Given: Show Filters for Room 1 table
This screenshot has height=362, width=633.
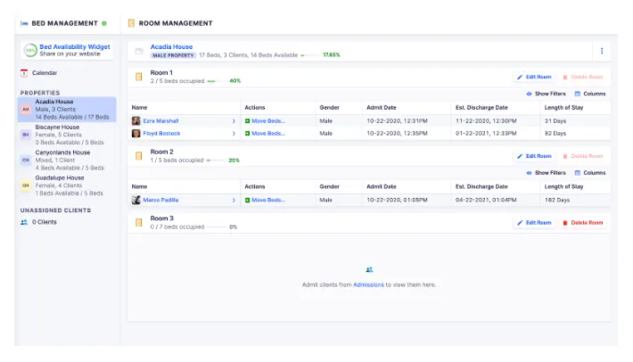Looking at the screenshot, I should pyautogui.click(x=547, y=94).
